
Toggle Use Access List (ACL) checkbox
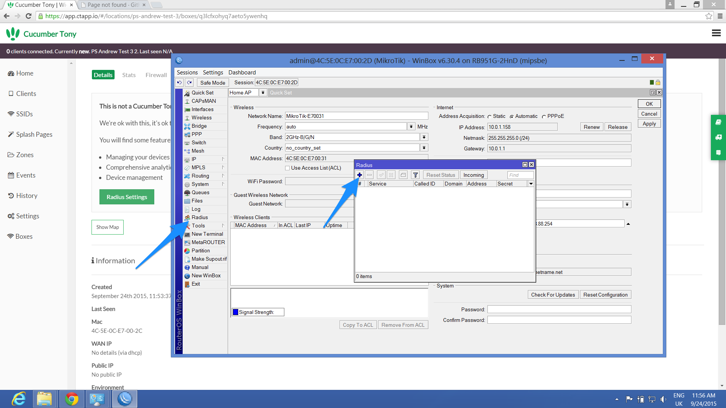[287, 168]
